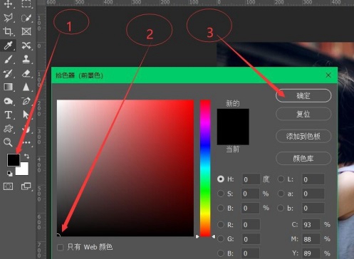This screenshot has width=354, height=259.
Task: Select the Type tool
Action: point(9,115)
